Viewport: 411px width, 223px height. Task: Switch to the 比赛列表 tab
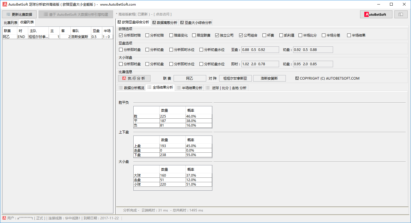pyautogui.click(x=11, y=22)
